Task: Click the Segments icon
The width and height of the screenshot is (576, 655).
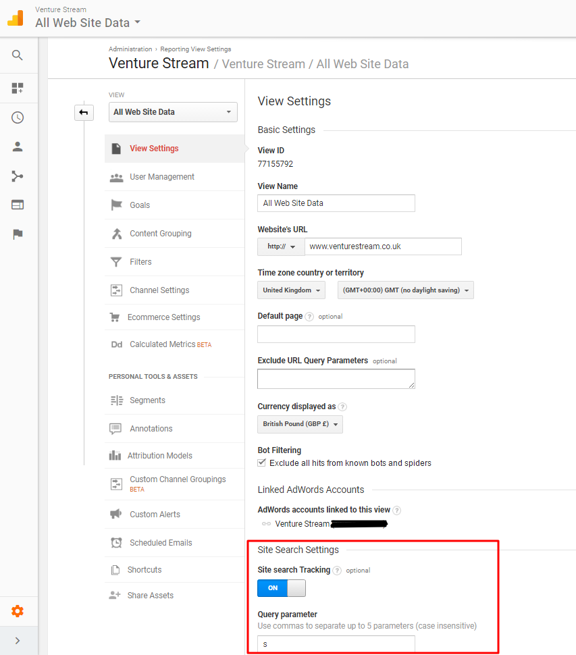Action: point(117,400)
